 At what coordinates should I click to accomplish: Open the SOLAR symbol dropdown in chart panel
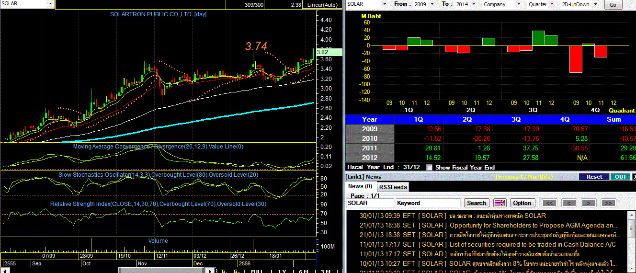click(51, 4)
